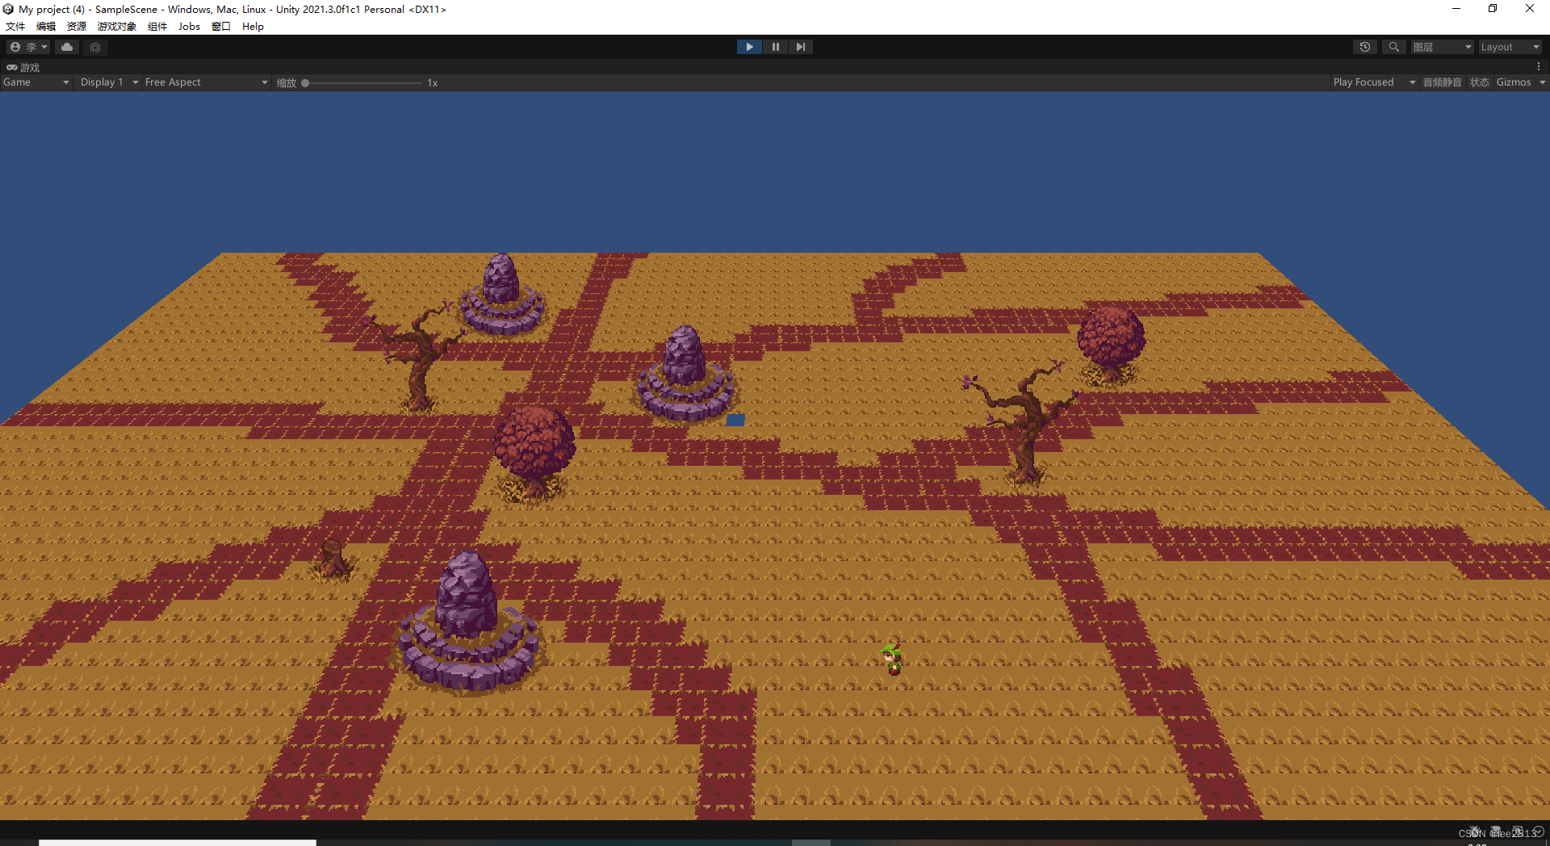1550x846 pixels.
Task: Open Unity search magnifier icon
Action: (x=1393, y=47)
